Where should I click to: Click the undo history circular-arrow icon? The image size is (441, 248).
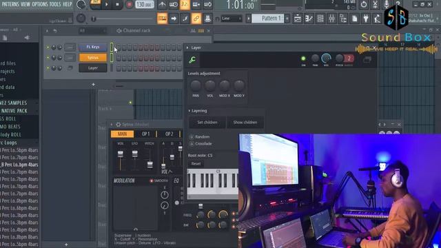pos(364,5)
